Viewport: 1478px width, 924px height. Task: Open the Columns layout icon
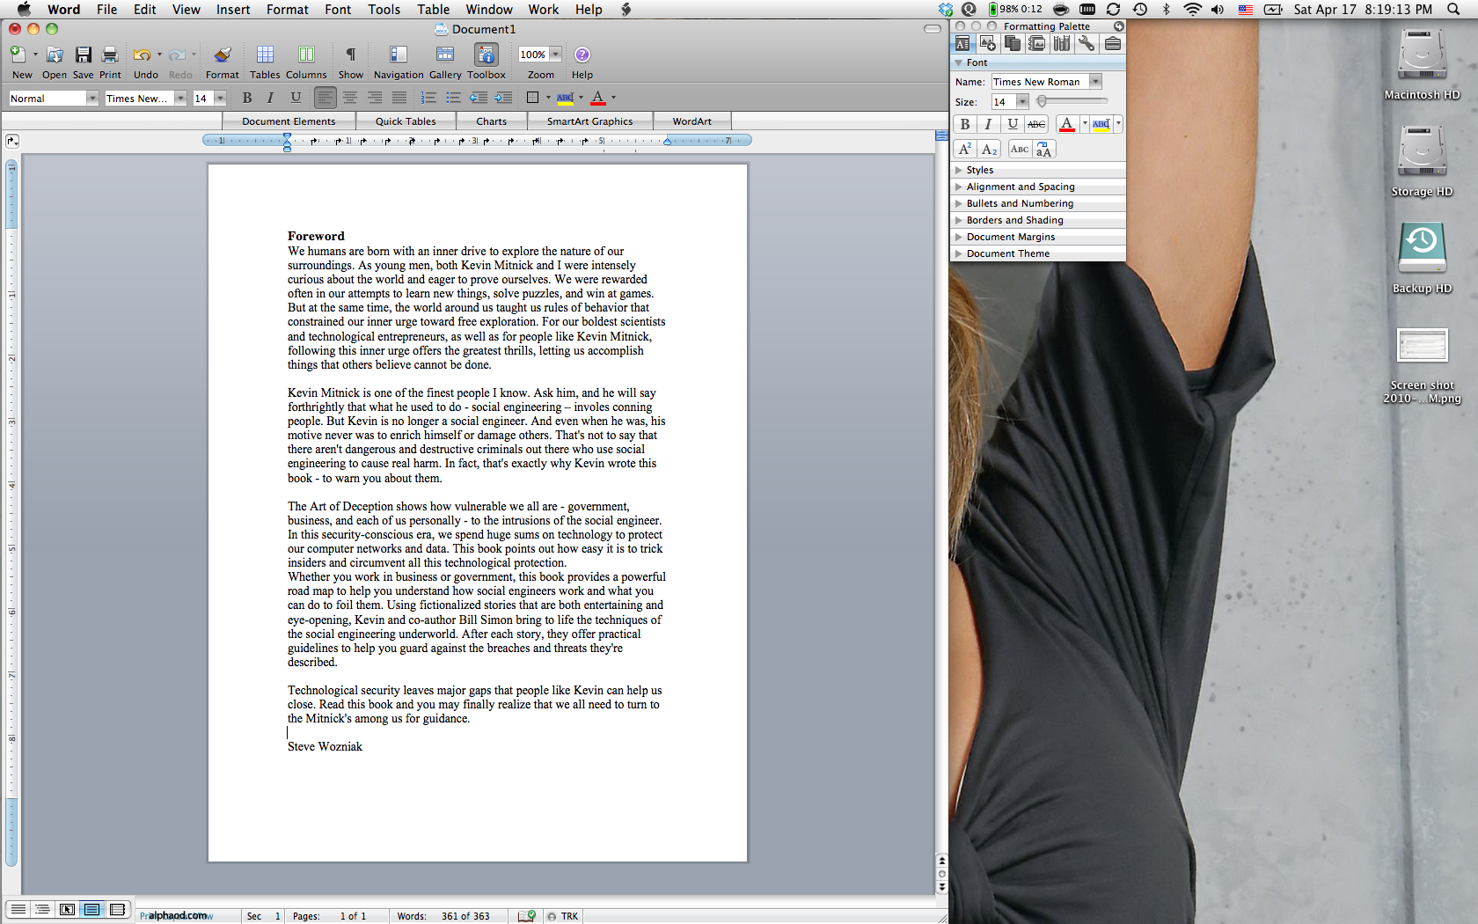point(306,55)
